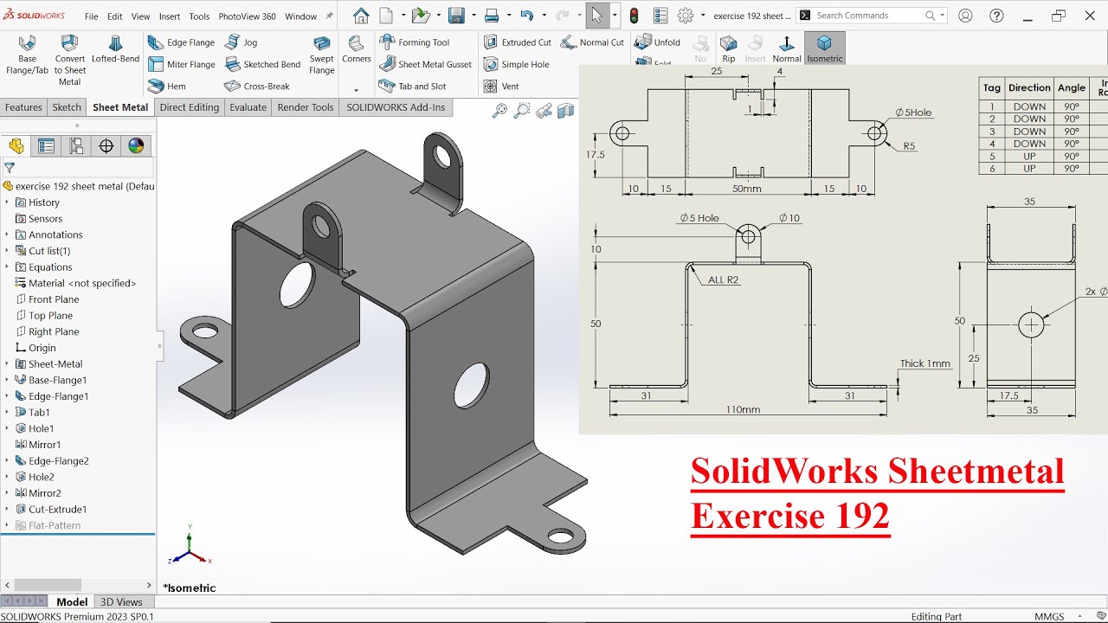Open the File Properties list icon
This screenshot has width=1108, height=623.
(660, 16)
